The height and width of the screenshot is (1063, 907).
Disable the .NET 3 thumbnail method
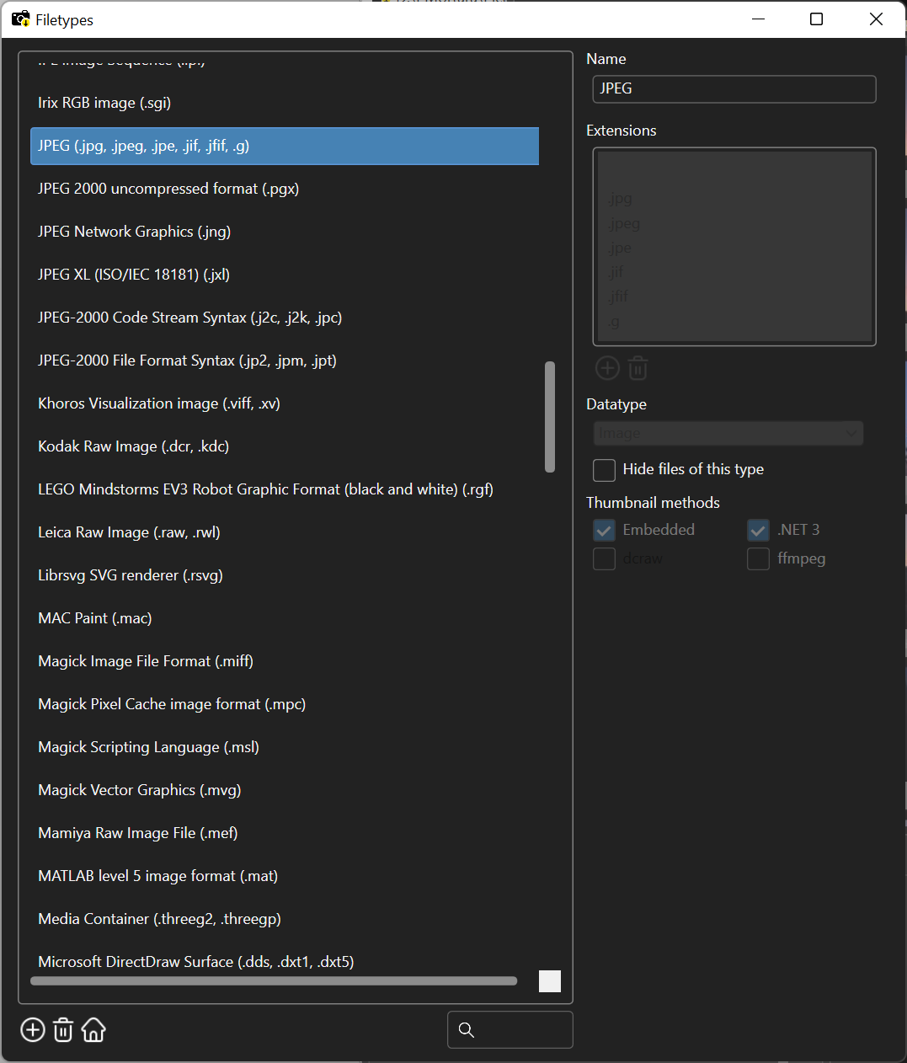click(x=758, y=530)
